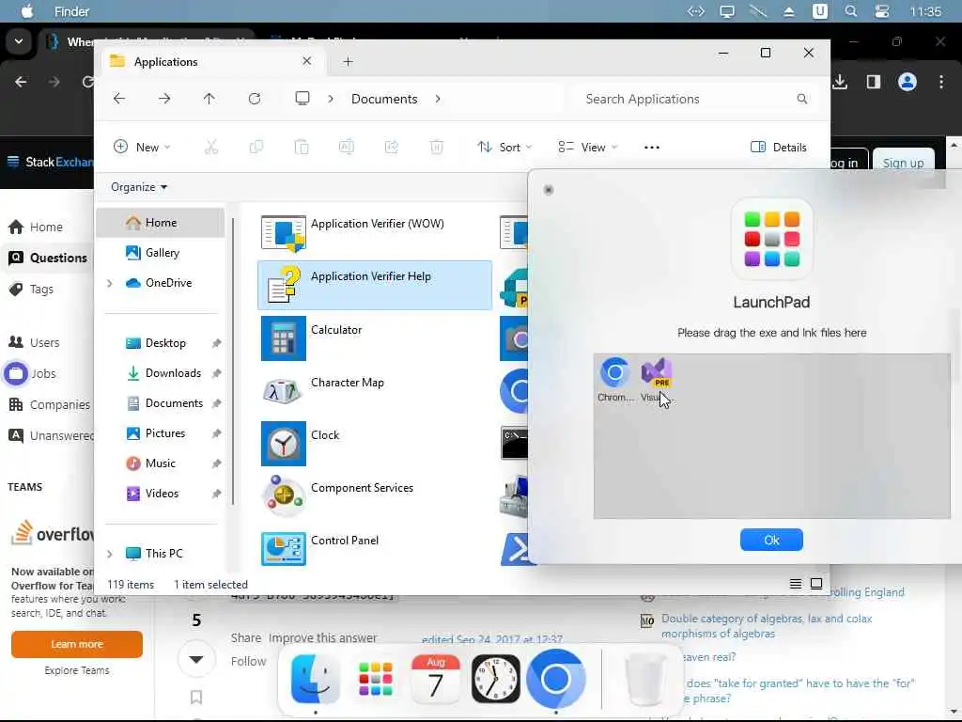Open the Calculator app icon
The width and height of the screenshot is (962, 722).
284,338
